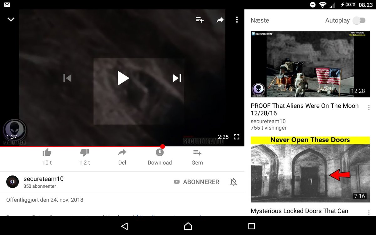The image size is (376, 235).
Task: Click the 1:37 elapsed time label
Action: click(12, 137)
